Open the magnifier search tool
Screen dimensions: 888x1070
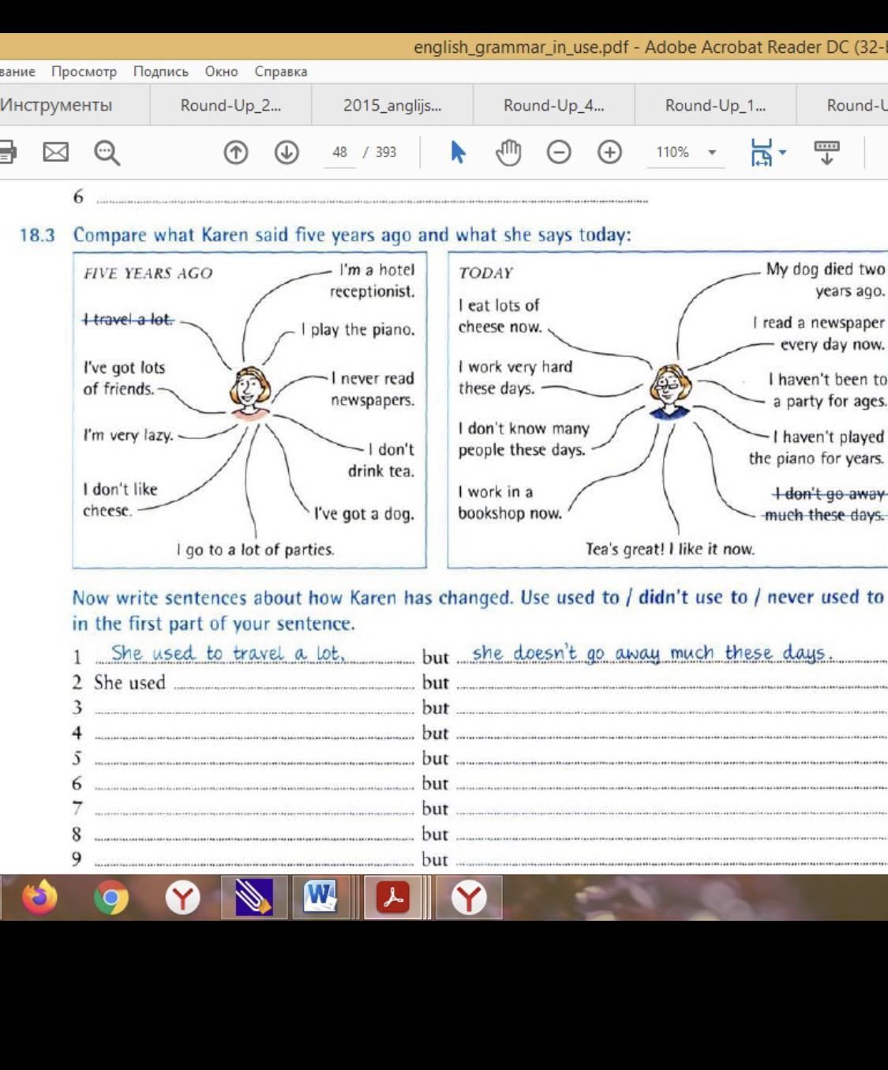(107, 152)
